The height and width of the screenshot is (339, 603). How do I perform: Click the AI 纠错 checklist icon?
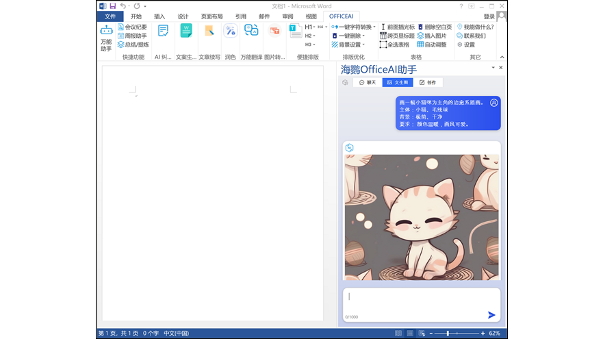pyautogui.click(x=163, y=31)
